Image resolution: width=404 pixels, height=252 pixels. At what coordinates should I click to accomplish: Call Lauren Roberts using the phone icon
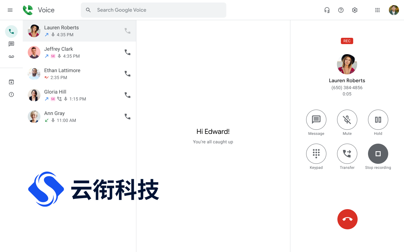(x=128, y=31)
